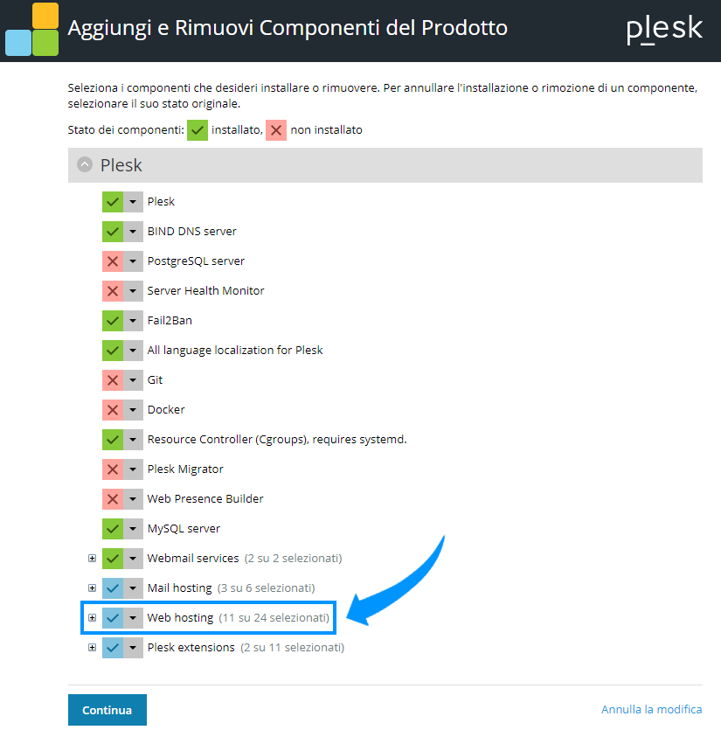Screen dimensions: 721x737
Task: Click the blue partial-check icon for Mail hosting
Action: [113, 588]
